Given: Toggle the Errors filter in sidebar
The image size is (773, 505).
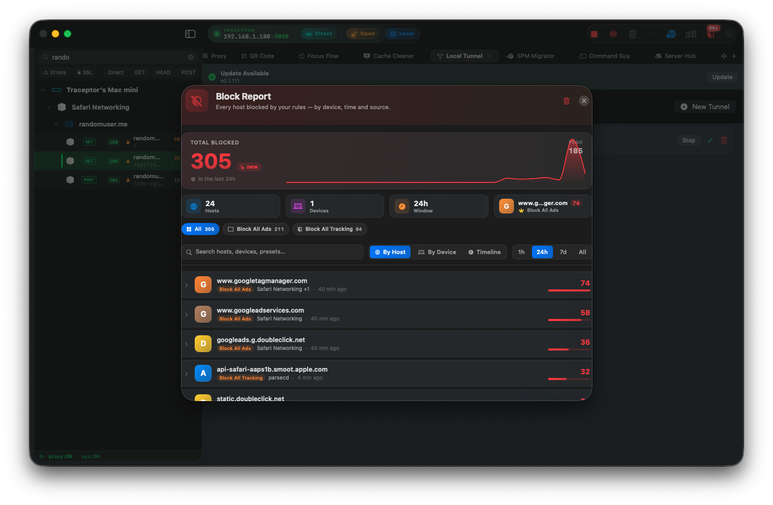Looking at the screenshot, I should tap(55, 73).
